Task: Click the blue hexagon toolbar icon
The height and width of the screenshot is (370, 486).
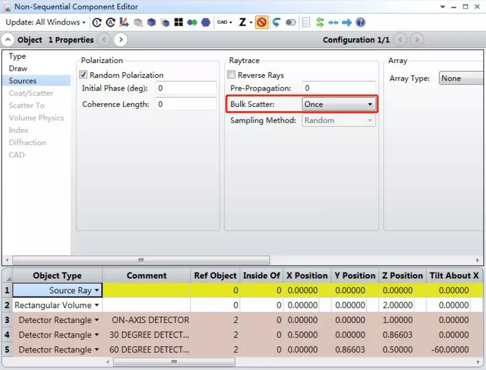Action: click(206, 22)
